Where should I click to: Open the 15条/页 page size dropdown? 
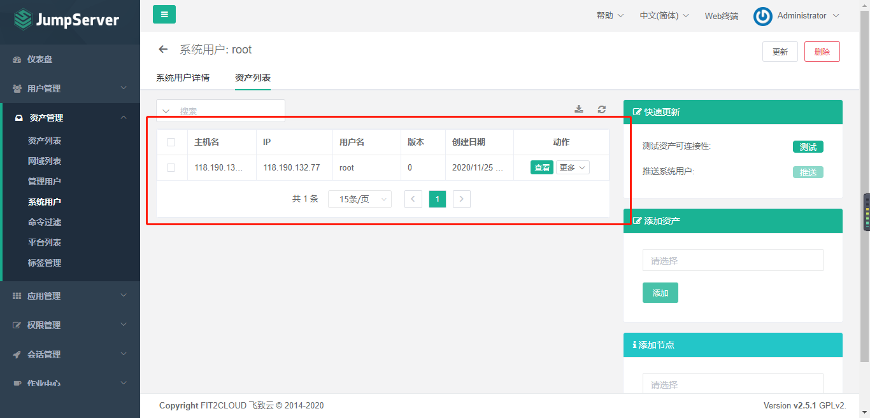coord(360,199)
